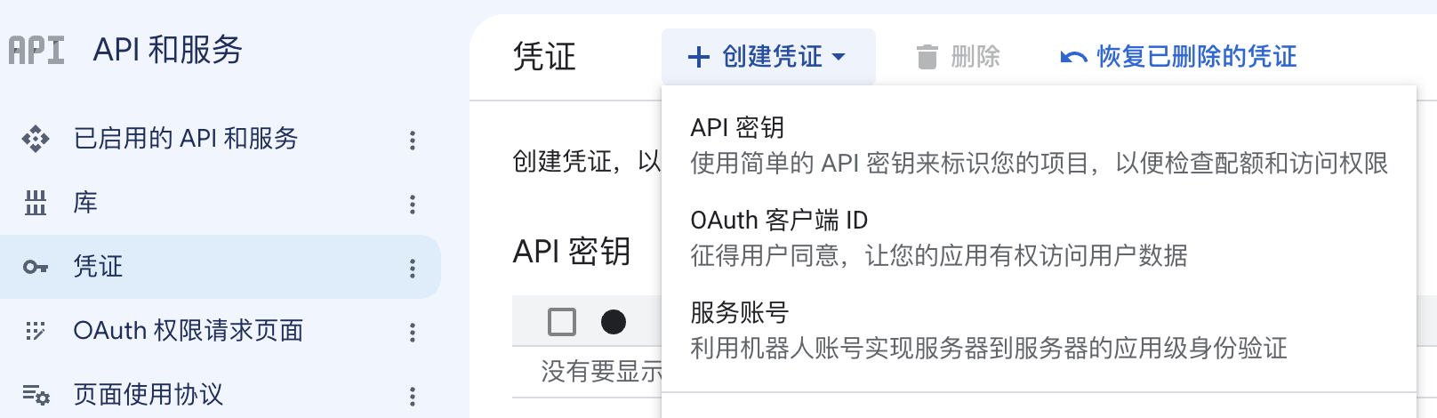Viewport: 1437px width, 418px height.
Task: Open more options for 已启用的 API 和服务
Action: point(413,140)
